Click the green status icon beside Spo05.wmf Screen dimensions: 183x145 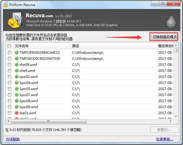(x=17, y=89)
